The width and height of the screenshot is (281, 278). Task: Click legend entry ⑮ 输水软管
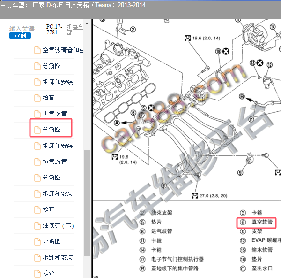(256, 250)
